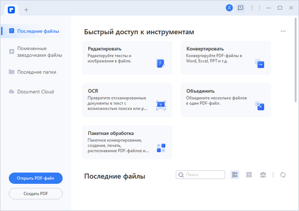Click the Открыть PDF-файл button
This screenshot has height=211, width=299.
point(36,178)
